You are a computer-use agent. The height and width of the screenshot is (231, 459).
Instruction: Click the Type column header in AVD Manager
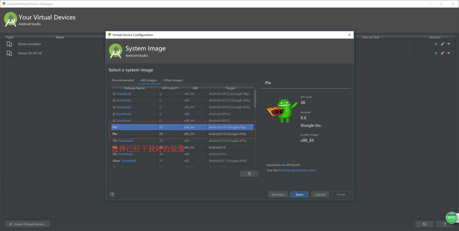coord(10,37)
